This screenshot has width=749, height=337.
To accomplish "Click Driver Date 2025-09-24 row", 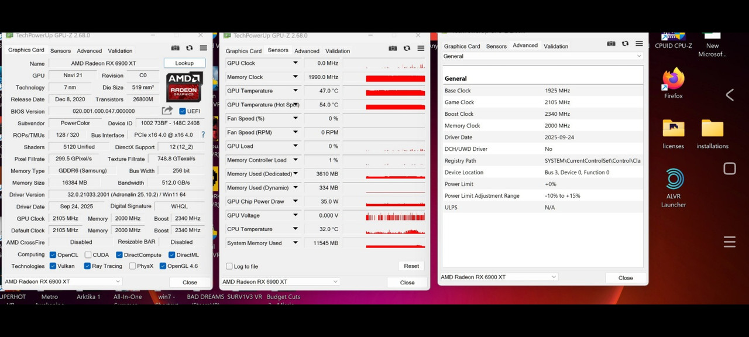I will coord(542,137).
